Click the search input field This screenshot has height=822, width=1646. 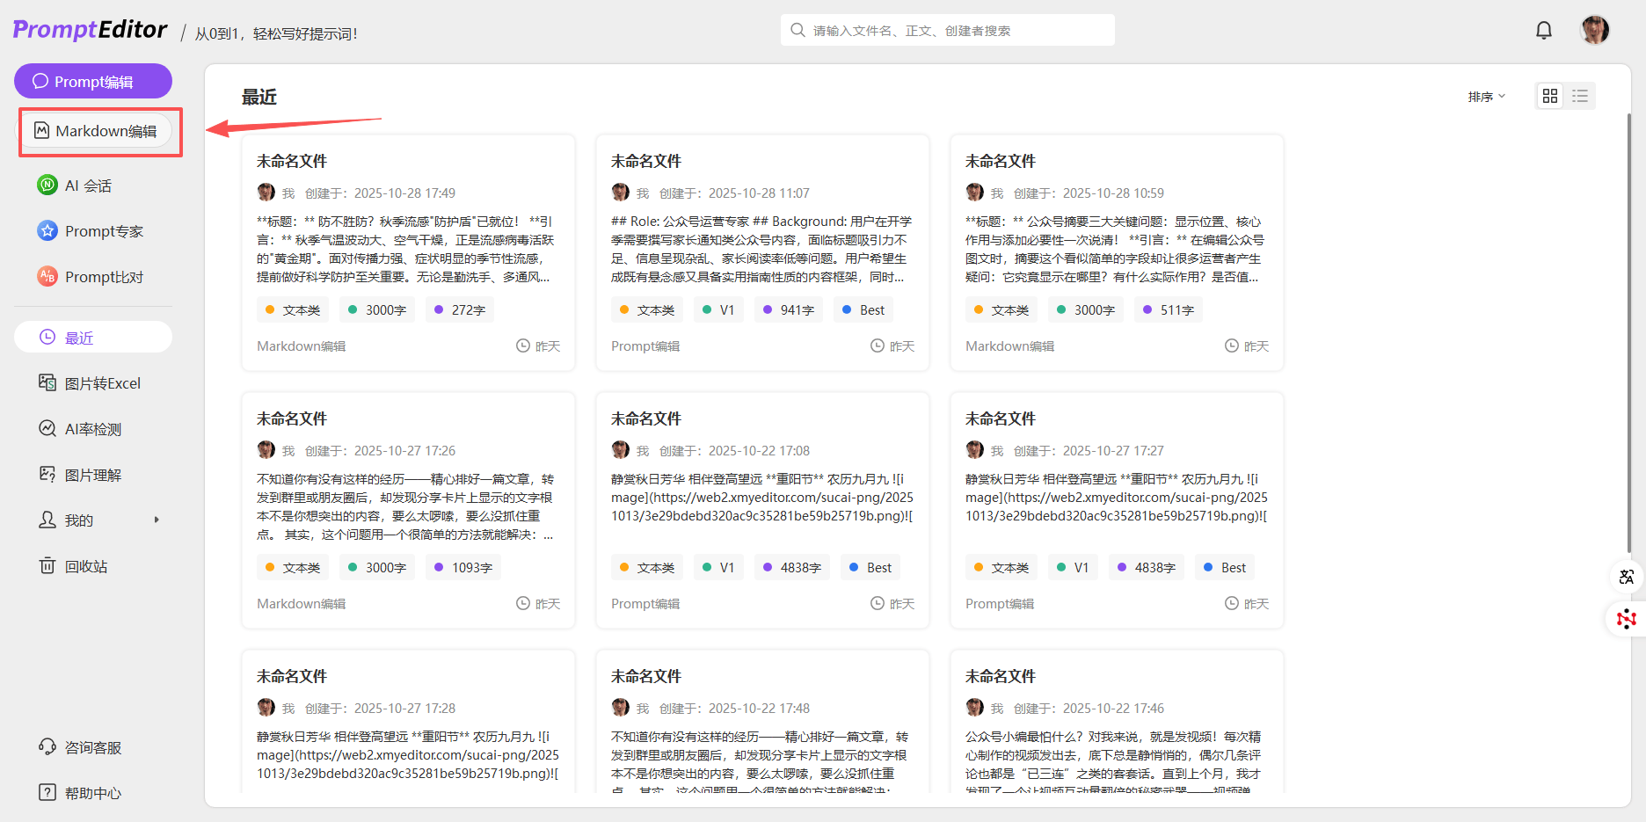click(948, 31)
